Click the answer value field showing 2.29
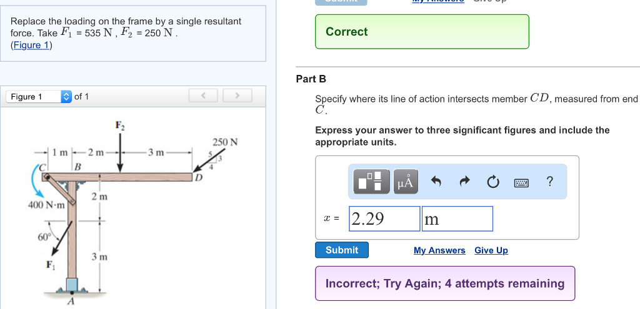Image resolution: width=640 pixels, height=309 pixels. pyautogui.click(x=384, y=219)
